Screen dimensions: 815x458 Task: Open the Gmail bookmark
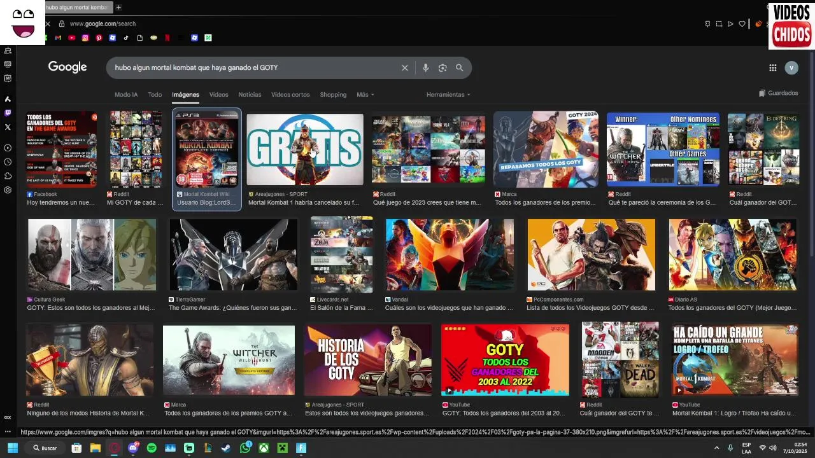(58, 38)
